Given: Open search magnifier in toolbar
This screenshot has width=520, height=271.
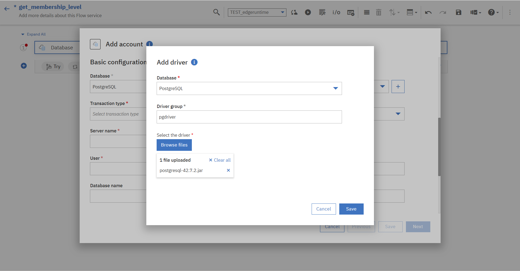Looking at the screenshot, I should 217,12.
